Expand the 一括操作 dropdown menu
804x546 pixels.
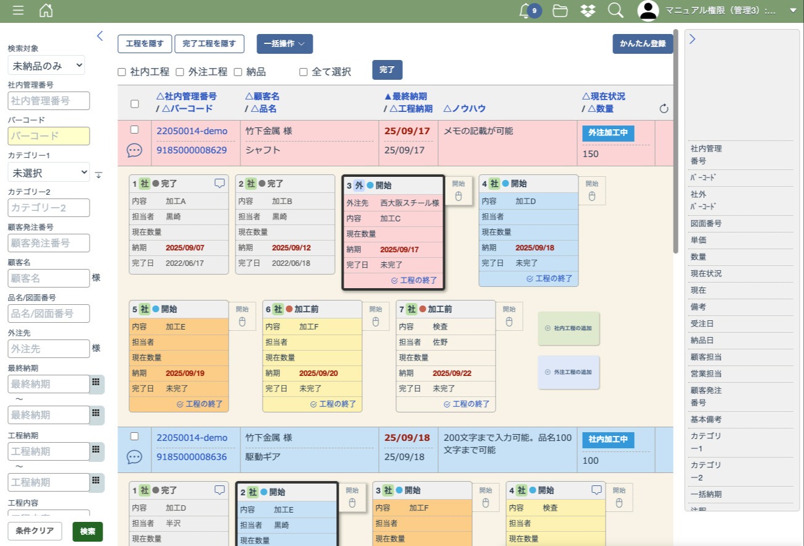pos(284,44)
